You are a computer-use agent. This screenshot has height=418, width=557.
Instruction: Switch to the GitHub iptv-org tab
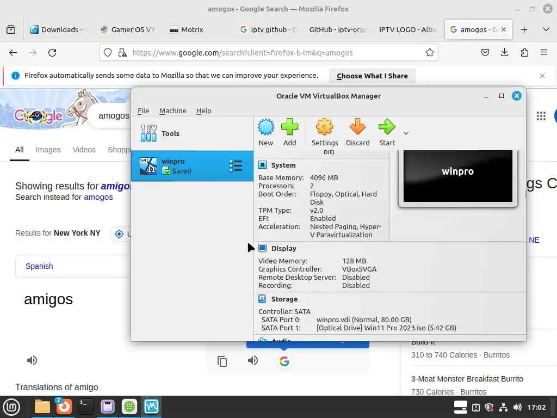click(x=337, y=29)
